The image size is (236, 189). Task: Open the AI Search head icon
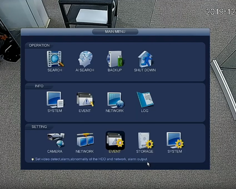85,59
